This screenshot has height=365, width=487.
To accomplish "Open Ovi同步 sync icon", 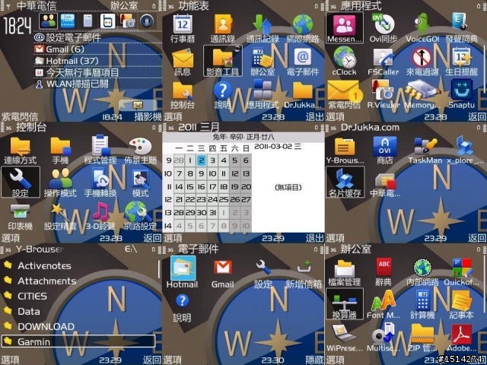I will point(384,24).
